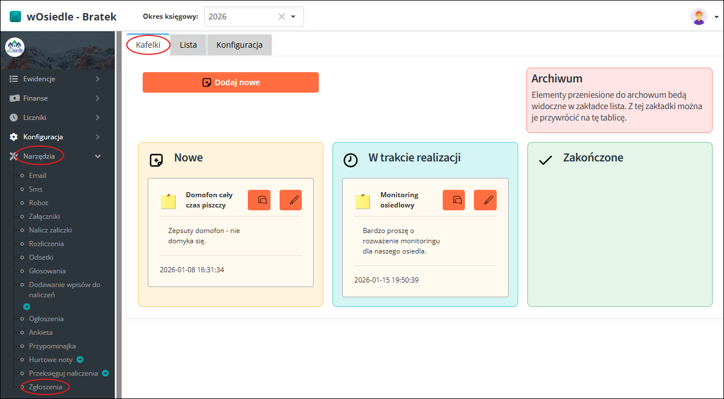
Task: Edit the Domofon cały czas piszczy ticket
Action: 290,200
